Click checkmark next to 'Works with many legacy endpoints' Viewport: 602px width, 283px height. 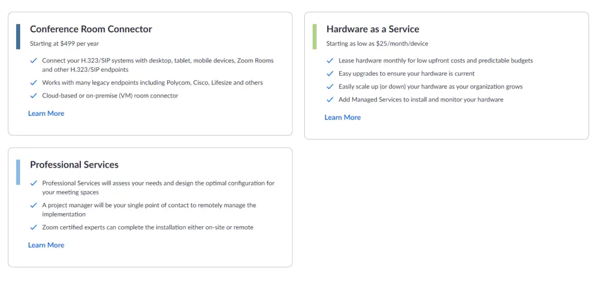click(x=33, y=83)
